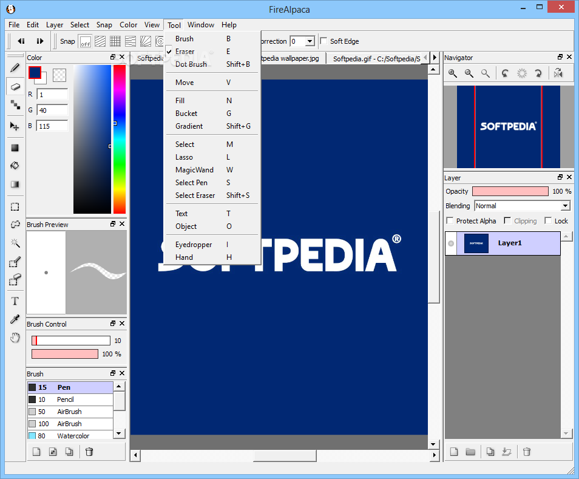Choose Eyedropper from Tool menu
The image size is (579, 479).
(x=212, y=245)
